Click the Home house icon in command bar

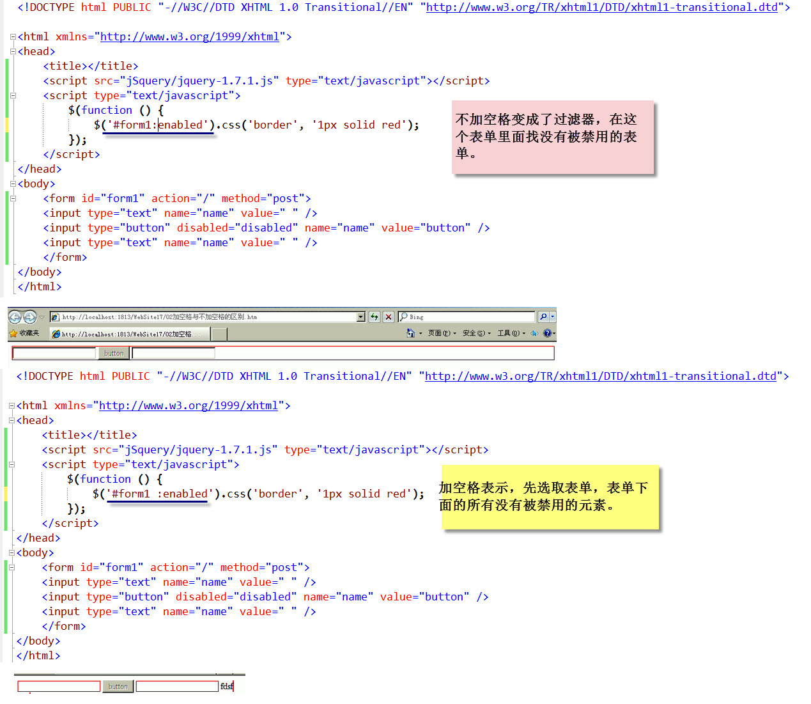(x=410, y=333)
